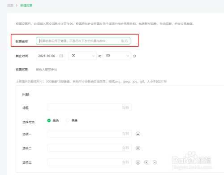Screen dimensions: 224x175
Task: Select the 多选 radio button
Action: click(68, 120)
